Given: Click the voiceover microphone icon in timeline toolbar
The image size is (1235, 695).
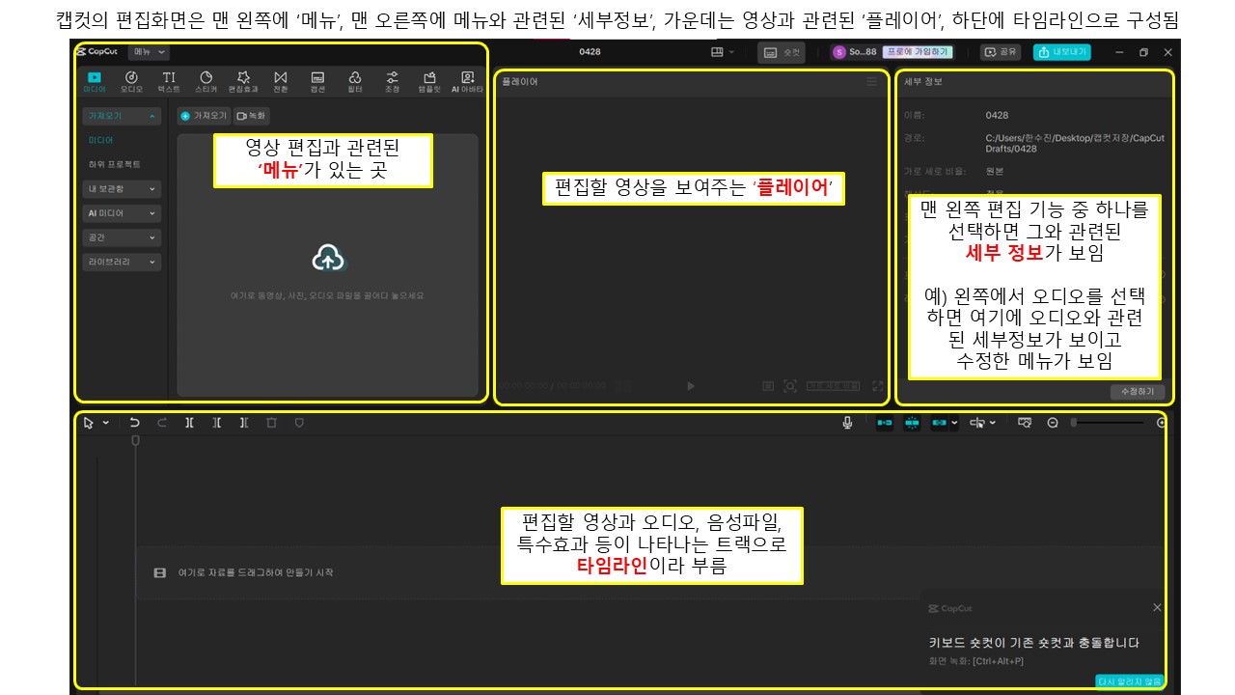Looking at the screenshot, I should pyautogui.click(x=846, y=422).
